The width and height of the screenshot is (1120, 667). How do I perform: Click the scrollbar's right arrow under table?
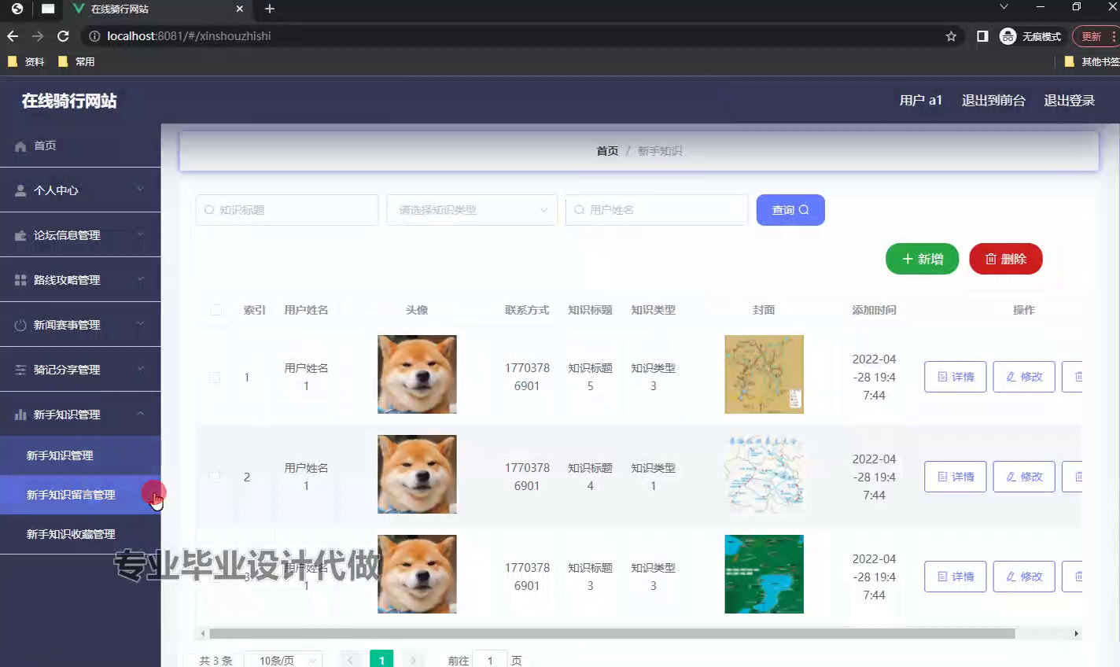coord(1076,633)
